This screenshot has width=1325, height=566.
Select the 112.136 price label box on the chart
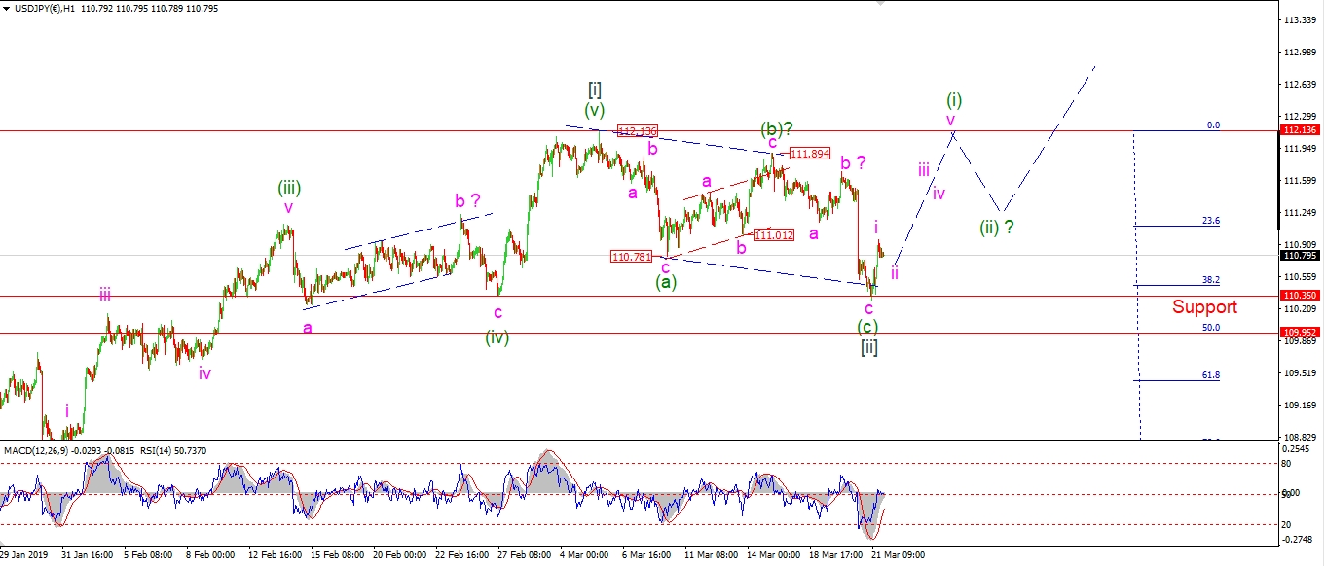[x=638, y=131]
